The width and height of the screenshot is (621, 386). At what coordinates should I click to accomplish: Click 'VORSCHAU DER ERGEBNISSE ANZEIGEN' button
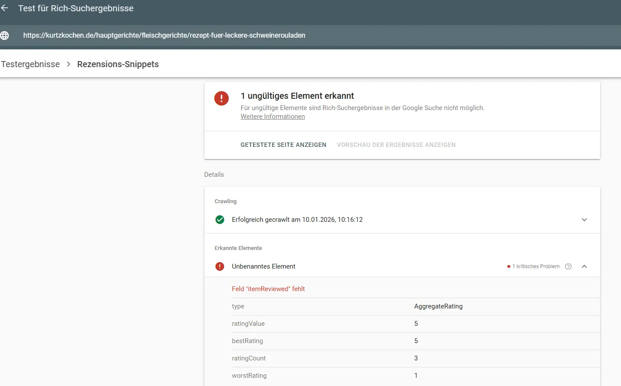[x=396, y=145]
